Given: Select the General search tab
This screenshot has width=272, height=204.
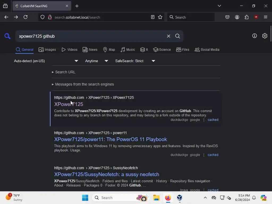Looking at the screenshot, I should point(24,50).
